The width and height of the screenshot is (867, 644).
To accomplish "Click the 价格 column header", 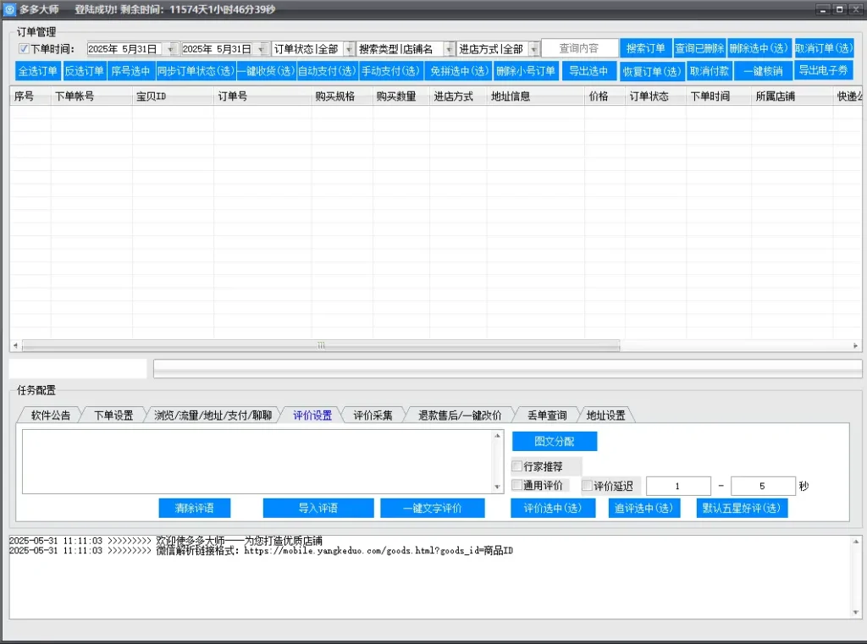I will coord(605,96).
